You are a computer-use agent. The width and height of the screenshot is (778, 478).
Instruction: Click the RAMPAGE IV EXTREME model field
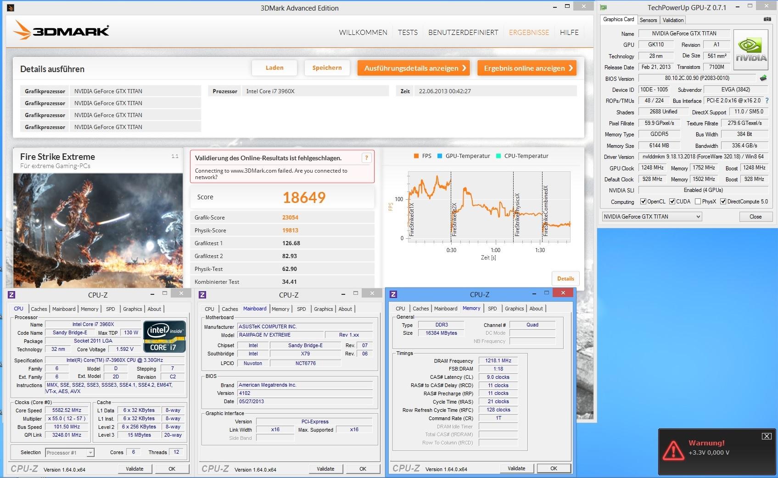(280, 335)
